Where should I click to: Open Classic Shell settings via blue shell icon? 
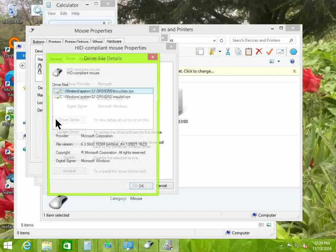pos(293,52)
